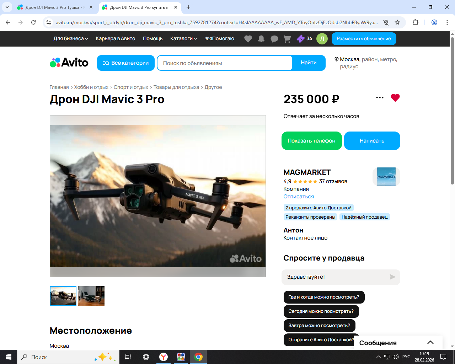Click the 'Найти' search button
The image size is (455, 364).
click(309, 63)
